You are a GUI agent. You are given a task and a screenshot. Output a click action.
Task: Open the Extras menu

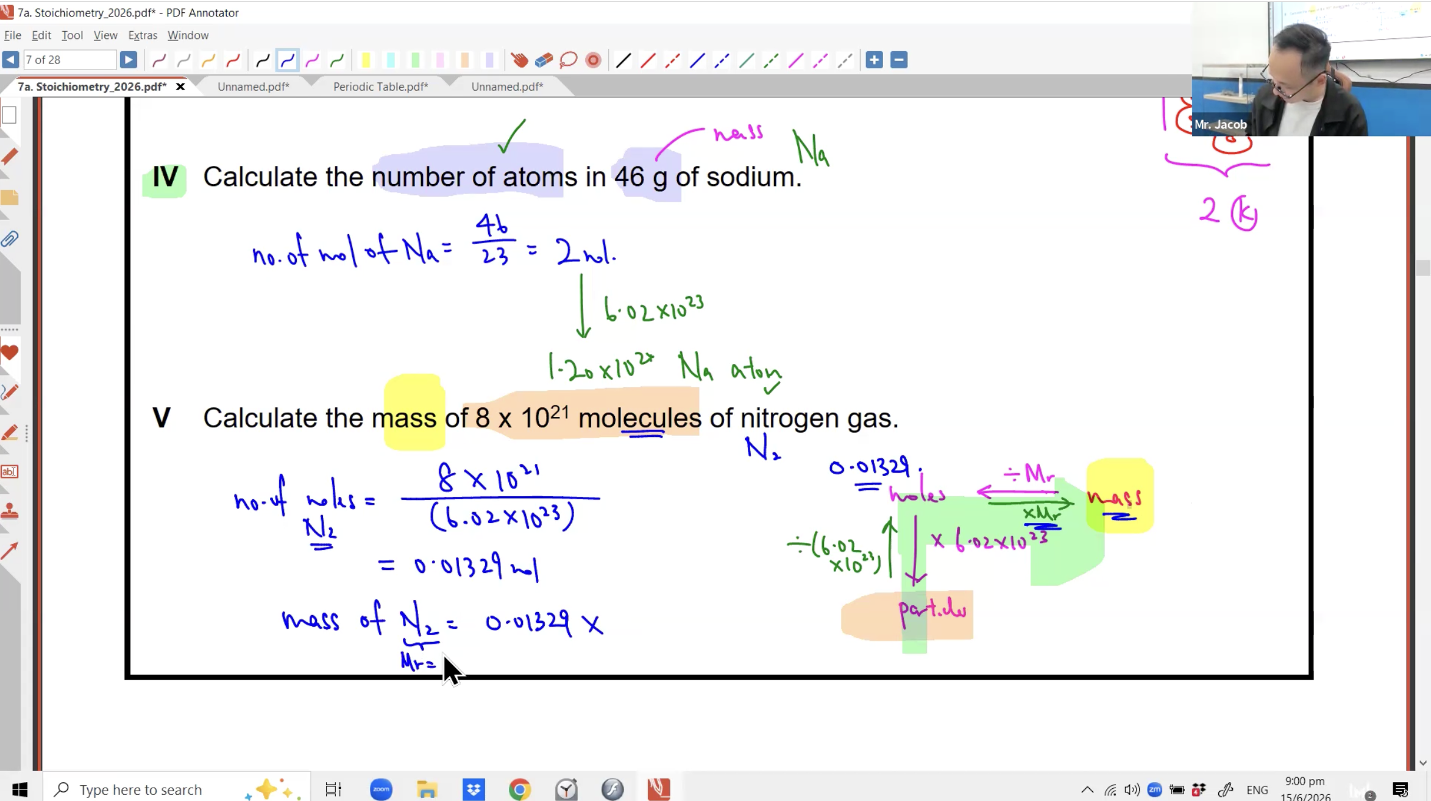coord(143,35)
